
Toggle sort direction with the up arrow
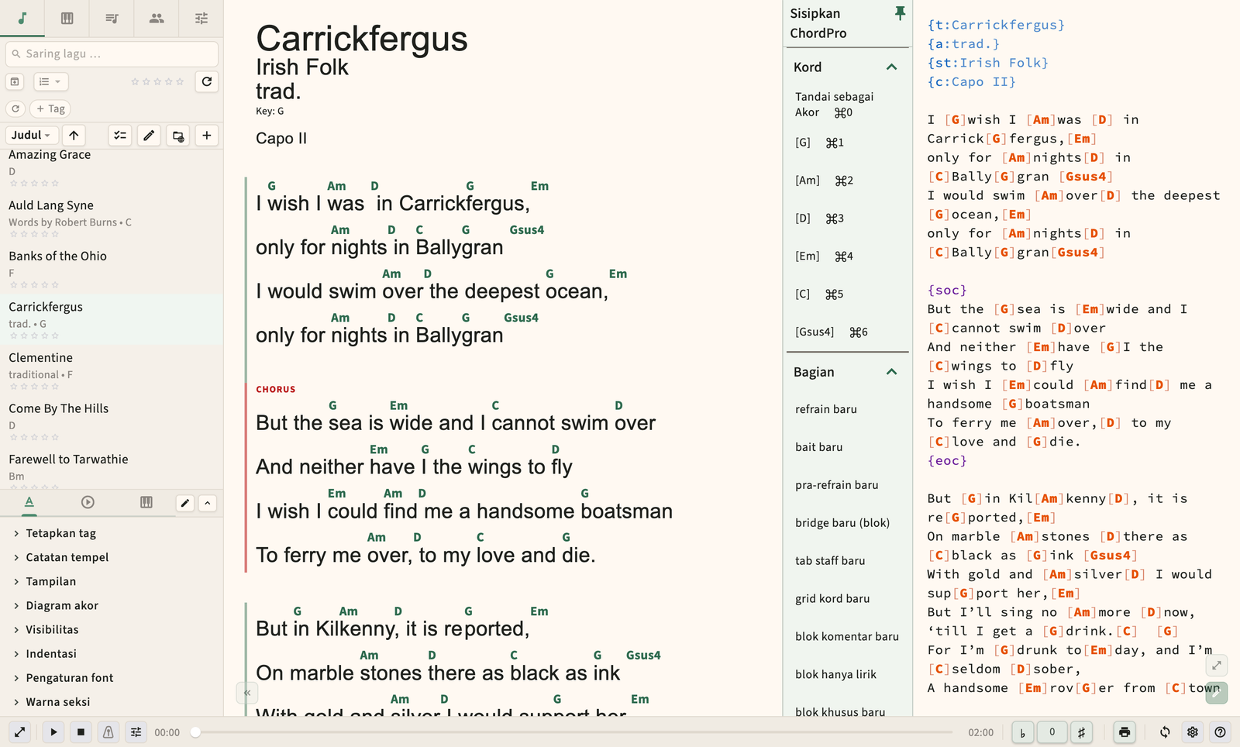pyautogui.click(x=74, y=135)
